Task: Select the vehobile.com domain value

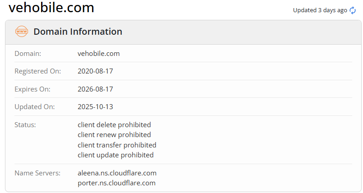Action: pyautogui.click(x=98, y=53)
